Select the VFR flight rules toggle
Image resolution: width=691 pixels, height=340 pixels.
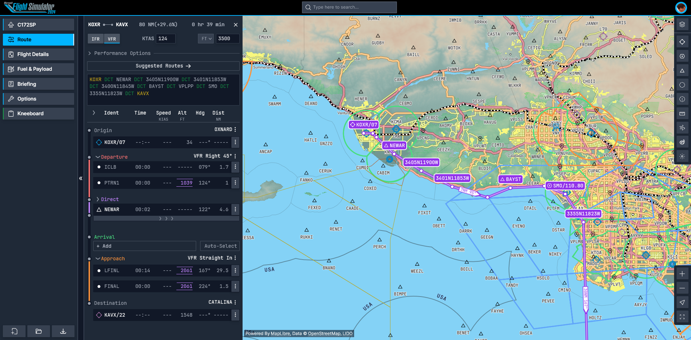click(112, 39)
